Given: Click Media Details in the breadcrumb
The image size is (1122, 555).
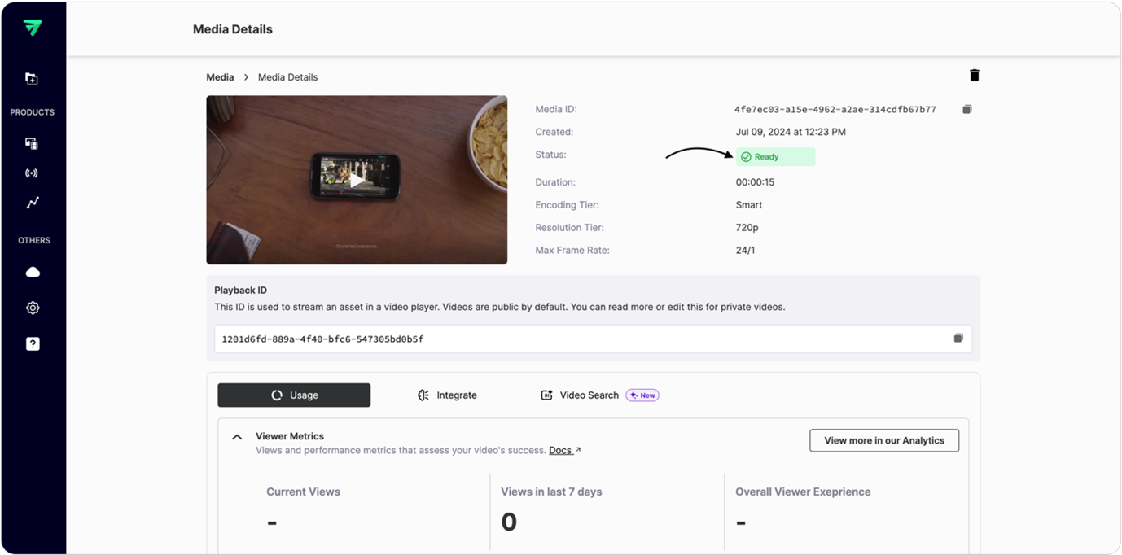Looking at the screenshot, I should [287, 77].
